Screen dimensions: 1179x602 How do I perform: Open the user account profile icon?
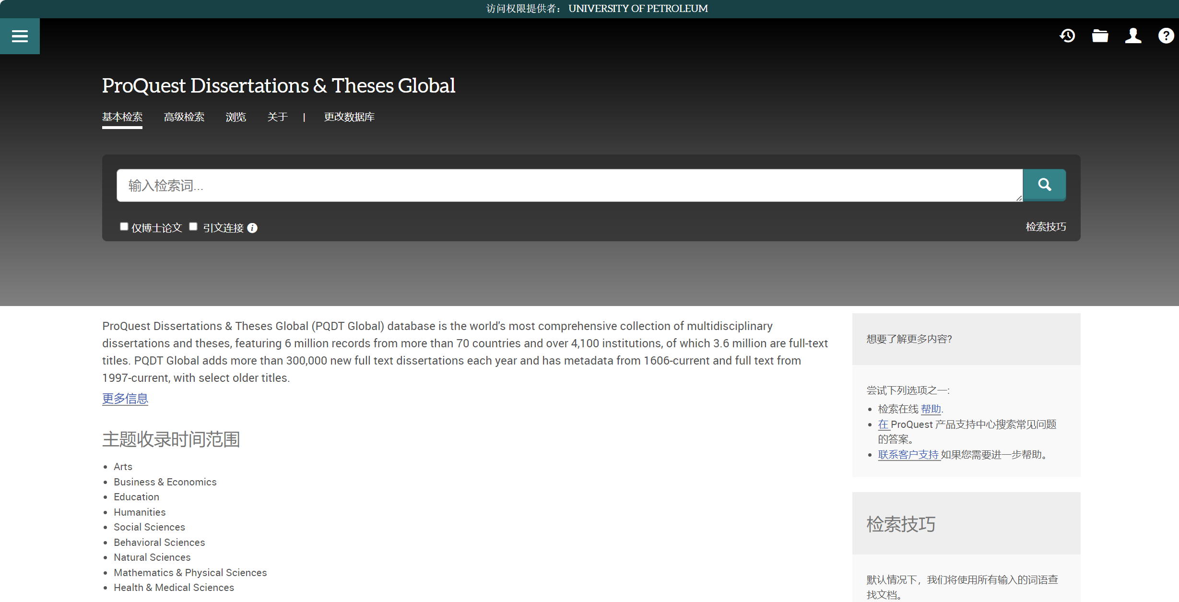coord(1133,35)
